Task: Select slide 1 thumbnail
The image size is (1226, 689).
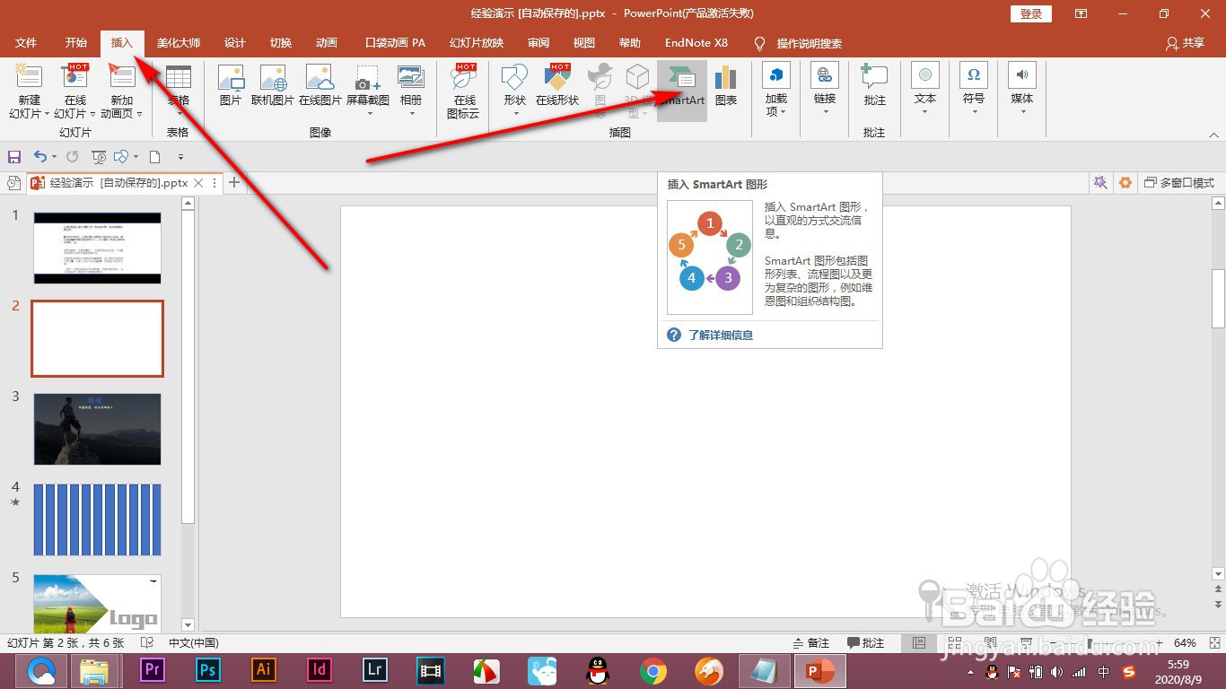Action: click(97, 248)
